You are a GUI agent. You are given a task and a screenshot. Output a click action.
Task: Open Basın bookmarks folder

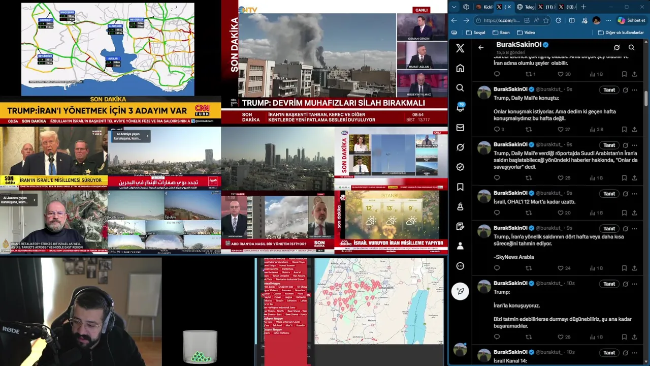(501, 33)
